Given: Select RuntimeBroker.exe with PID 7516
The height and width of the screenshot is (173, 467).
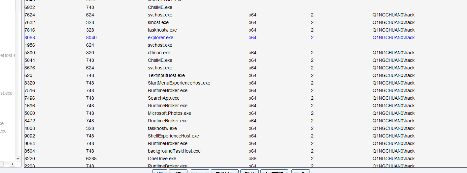Looking at the screenshot, I should coord(167,90).
